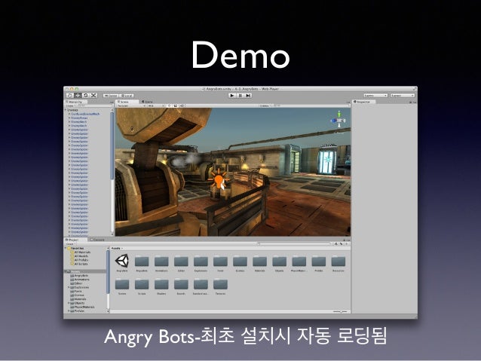Screen dimensions: 481x361
Task: Start the game with the Play button
Action: 232,96
